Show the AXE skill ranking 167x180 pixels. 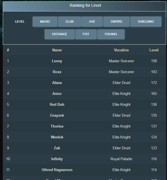pos(92,21)
